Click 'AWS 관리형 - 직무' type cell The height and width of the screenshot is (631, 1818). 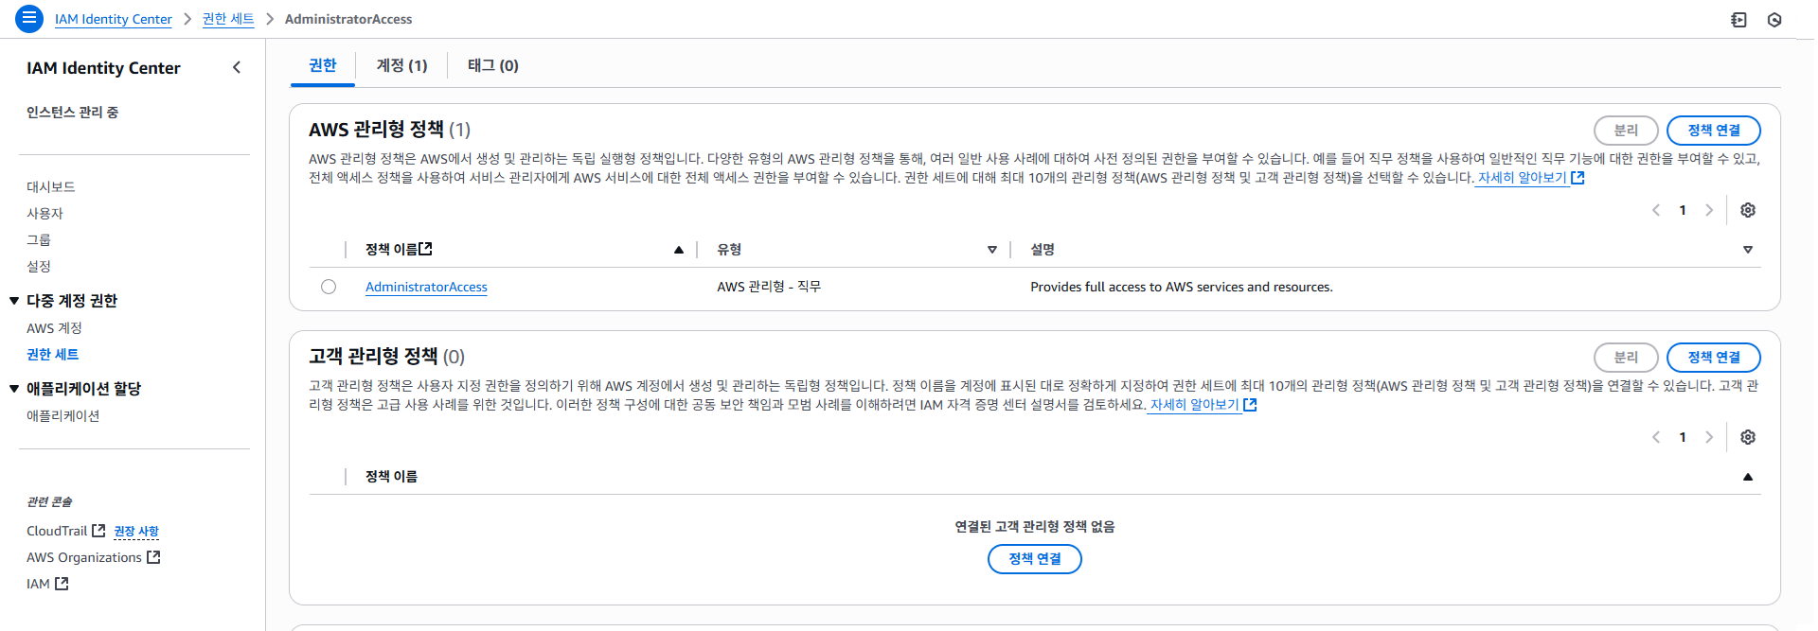(769, 287)
